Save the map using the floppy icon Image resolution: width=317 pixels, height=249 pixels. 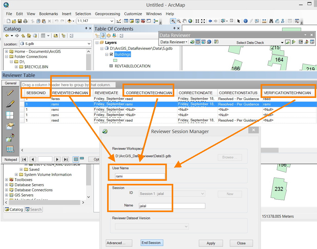click(20, 21)
